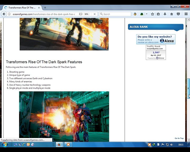Open the Pocket icon in toolbar
The image size is (190, 152).
point(178,14)
